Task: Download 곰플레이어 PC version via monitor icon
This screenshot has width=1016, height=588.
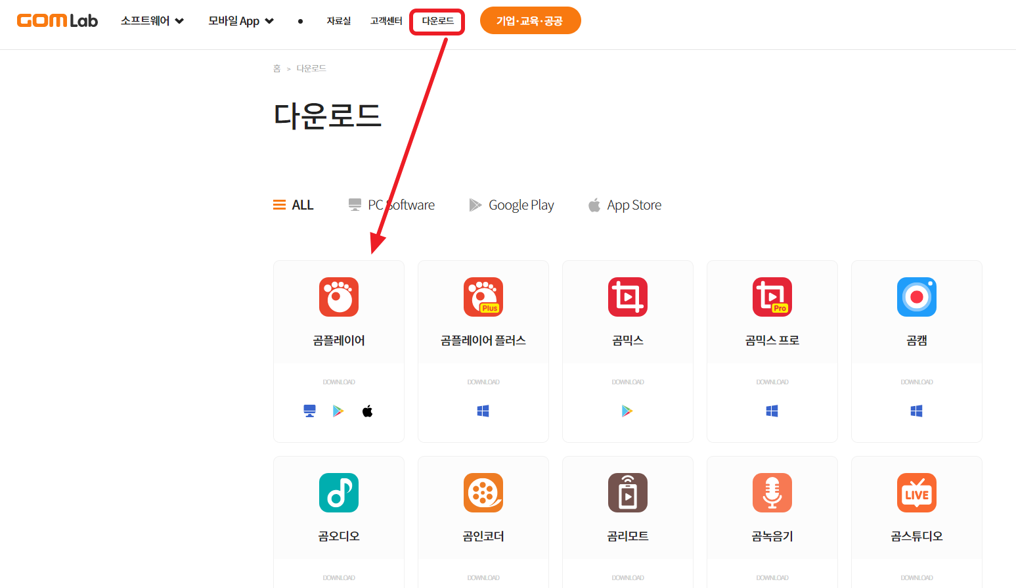Action: click(310, 411)
